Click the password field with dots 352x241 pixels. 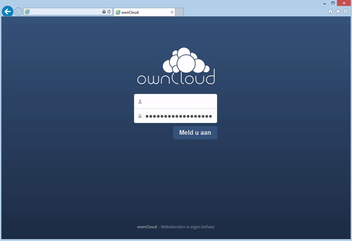tap(175, 116)
